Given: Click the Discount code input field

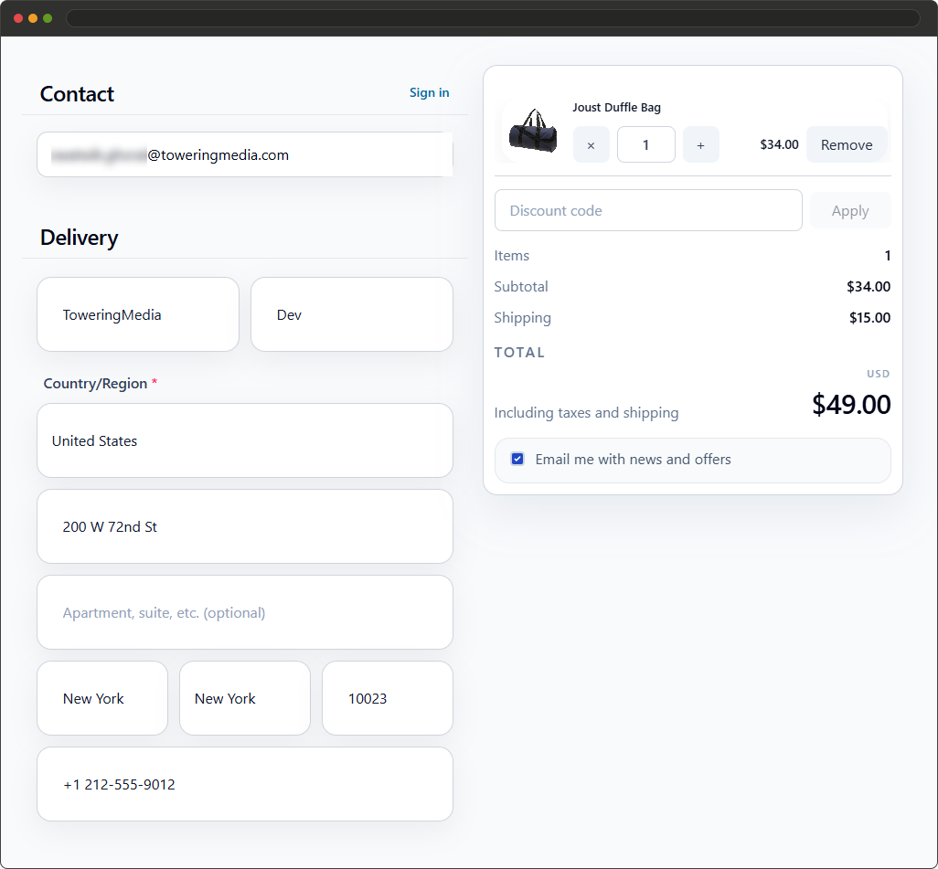Looking at the screenshot, I should [x=648, y=210].
